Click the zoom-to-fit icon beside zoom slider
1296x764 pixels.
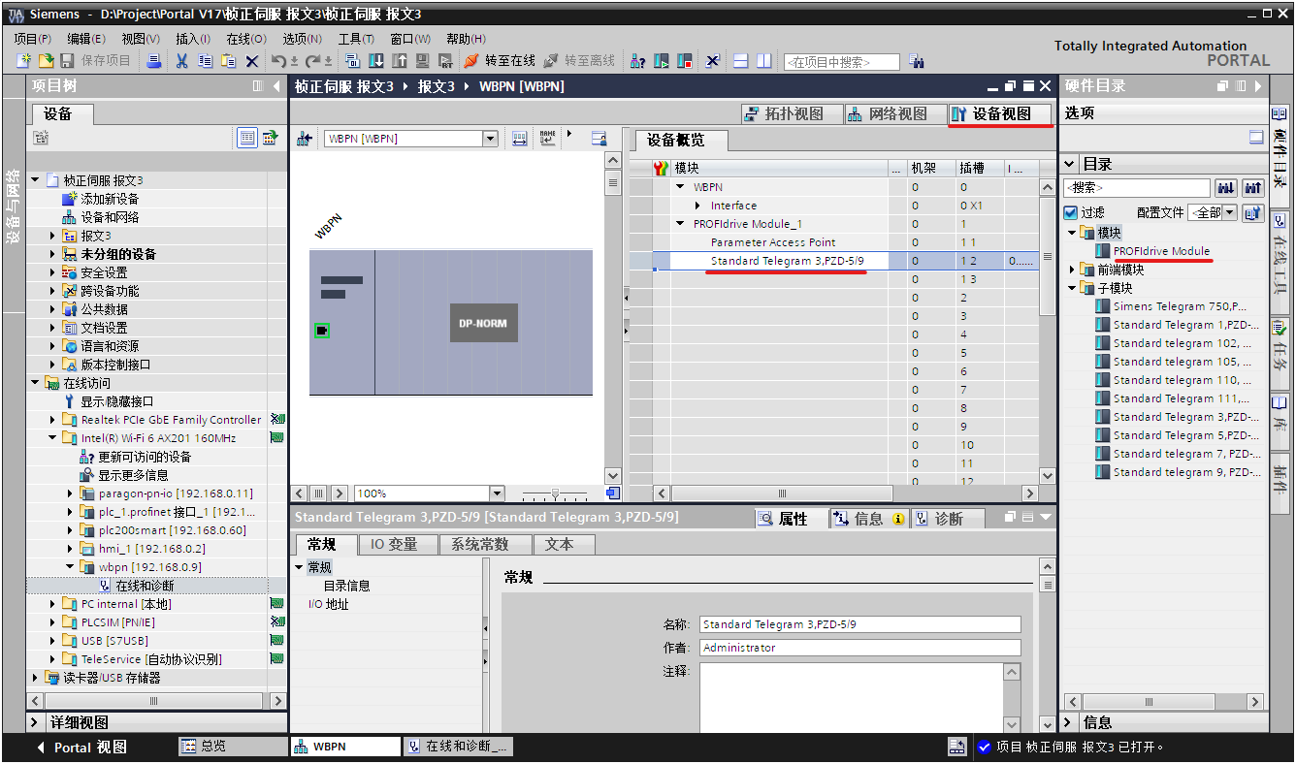(613, 493)
